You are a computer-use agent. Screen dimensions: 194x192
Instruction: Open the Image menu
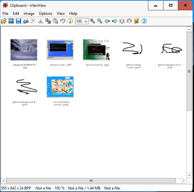coord(29,13)
